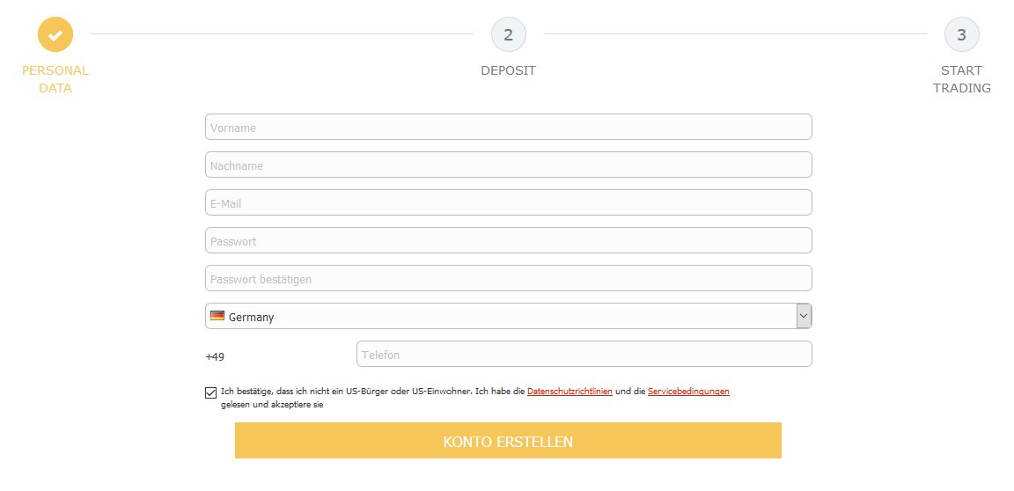The image size is (1014, 491).
Task: Open the Datenschutzrichtlinien link
Action: point(569,392)
